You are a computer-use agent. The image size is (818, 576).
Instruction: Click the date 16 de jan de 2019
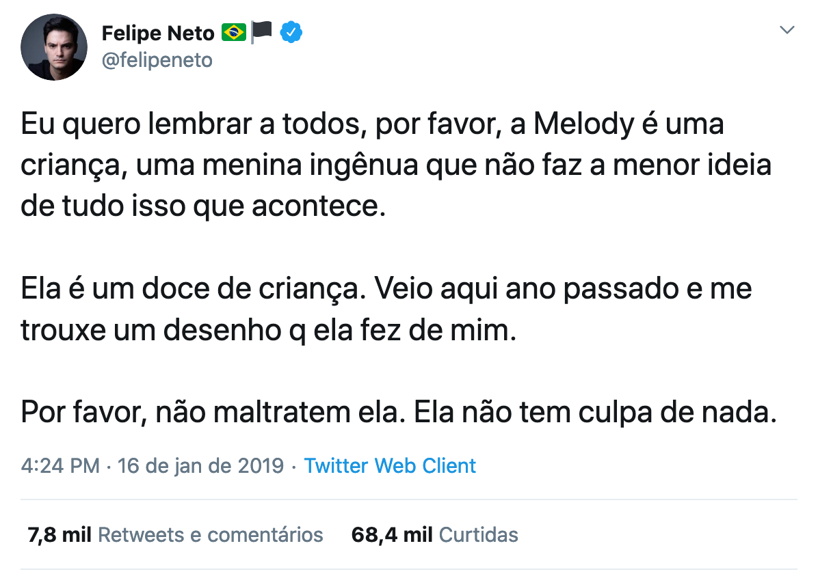coord(200,466)
